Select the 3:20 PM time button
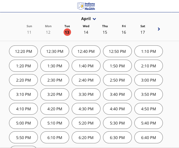 pos(55,95)
